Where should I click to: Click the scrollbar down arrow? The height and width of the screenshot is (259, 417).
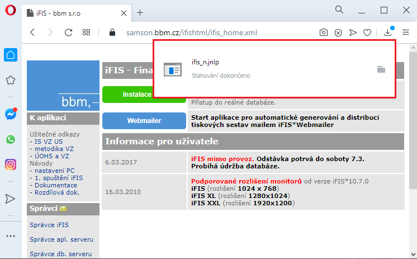point(413,254)
